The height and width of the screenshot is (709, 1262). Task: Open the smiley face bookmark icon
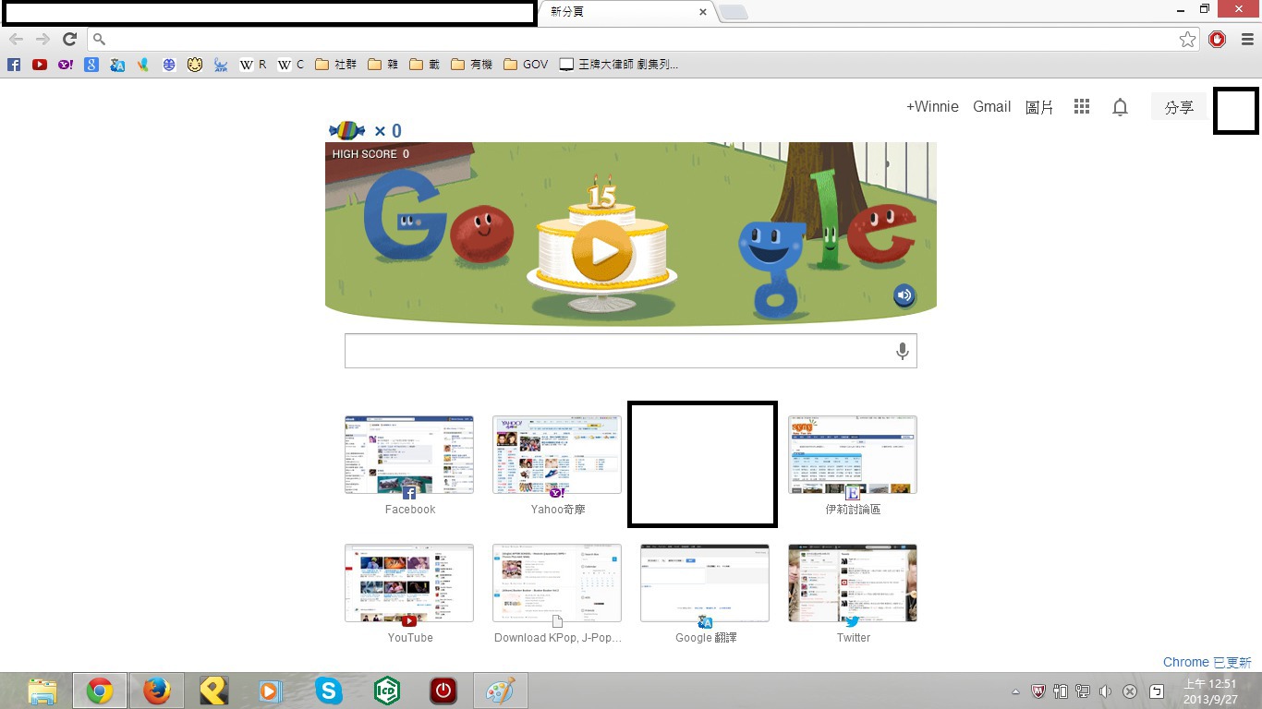click(x=194, y=65)
